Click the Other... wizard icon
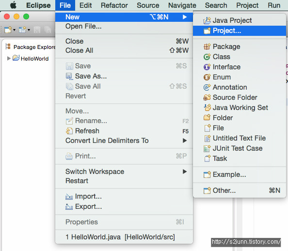This screenshot has width=288, height=251. 207,190
